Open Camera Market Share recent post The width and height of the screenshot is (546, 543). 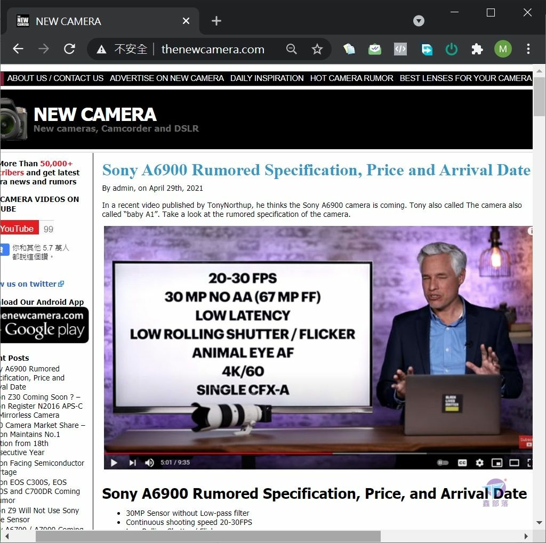[x=42, y=439]
